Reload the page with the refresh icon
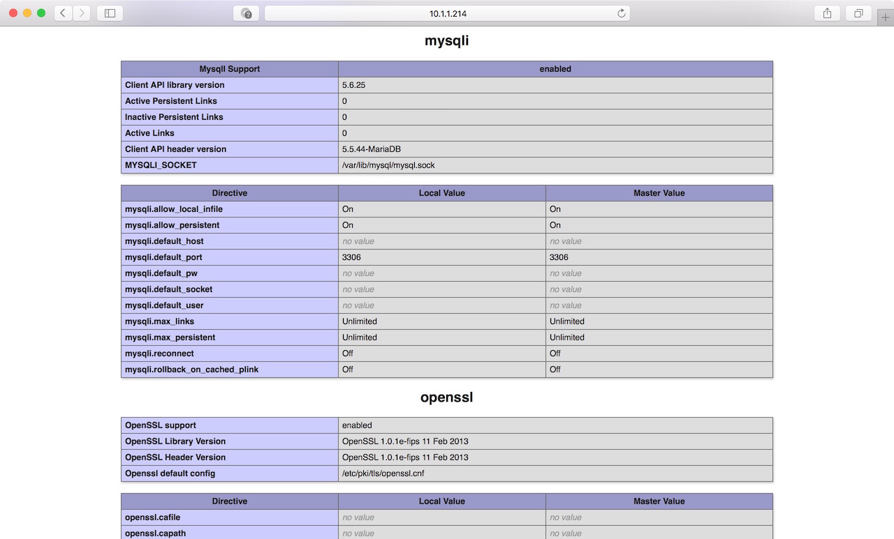894x539 pixels. click(621, 13)
